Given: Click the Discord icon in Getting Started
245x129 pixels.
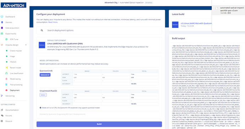Looking at the screenshot, I should coord(2,121).
